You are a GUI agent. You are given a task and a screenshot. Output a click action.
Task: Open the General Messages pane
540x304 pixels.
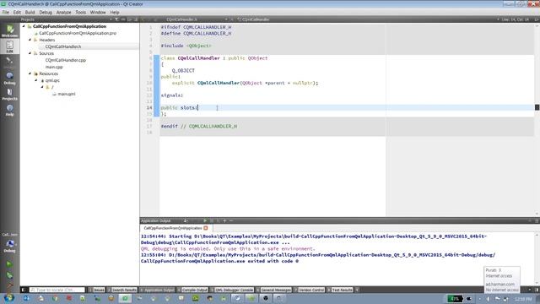coord(273,290)
